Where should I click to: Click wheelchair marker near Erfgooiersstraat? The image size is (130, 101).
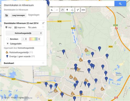click(x=86, y=50)
